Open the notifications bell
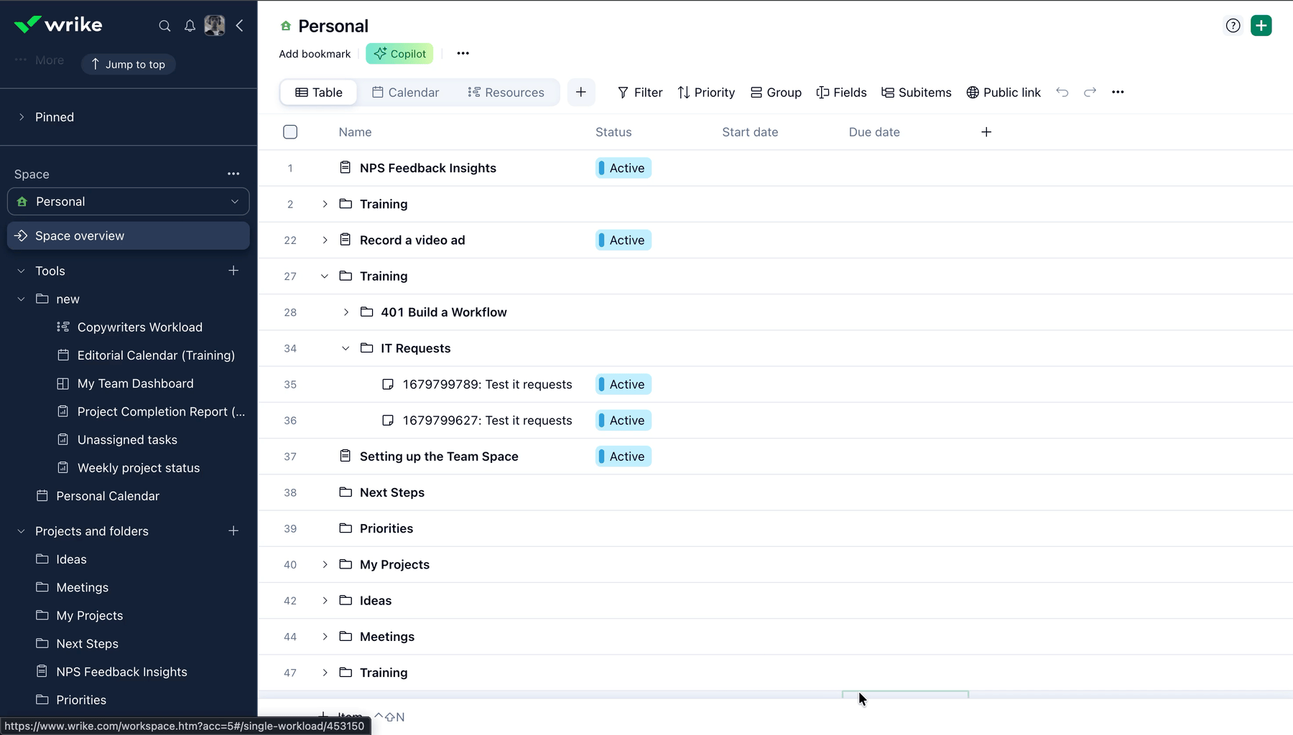This screenshot has width=1293, height=735. [x=190, y=25]
